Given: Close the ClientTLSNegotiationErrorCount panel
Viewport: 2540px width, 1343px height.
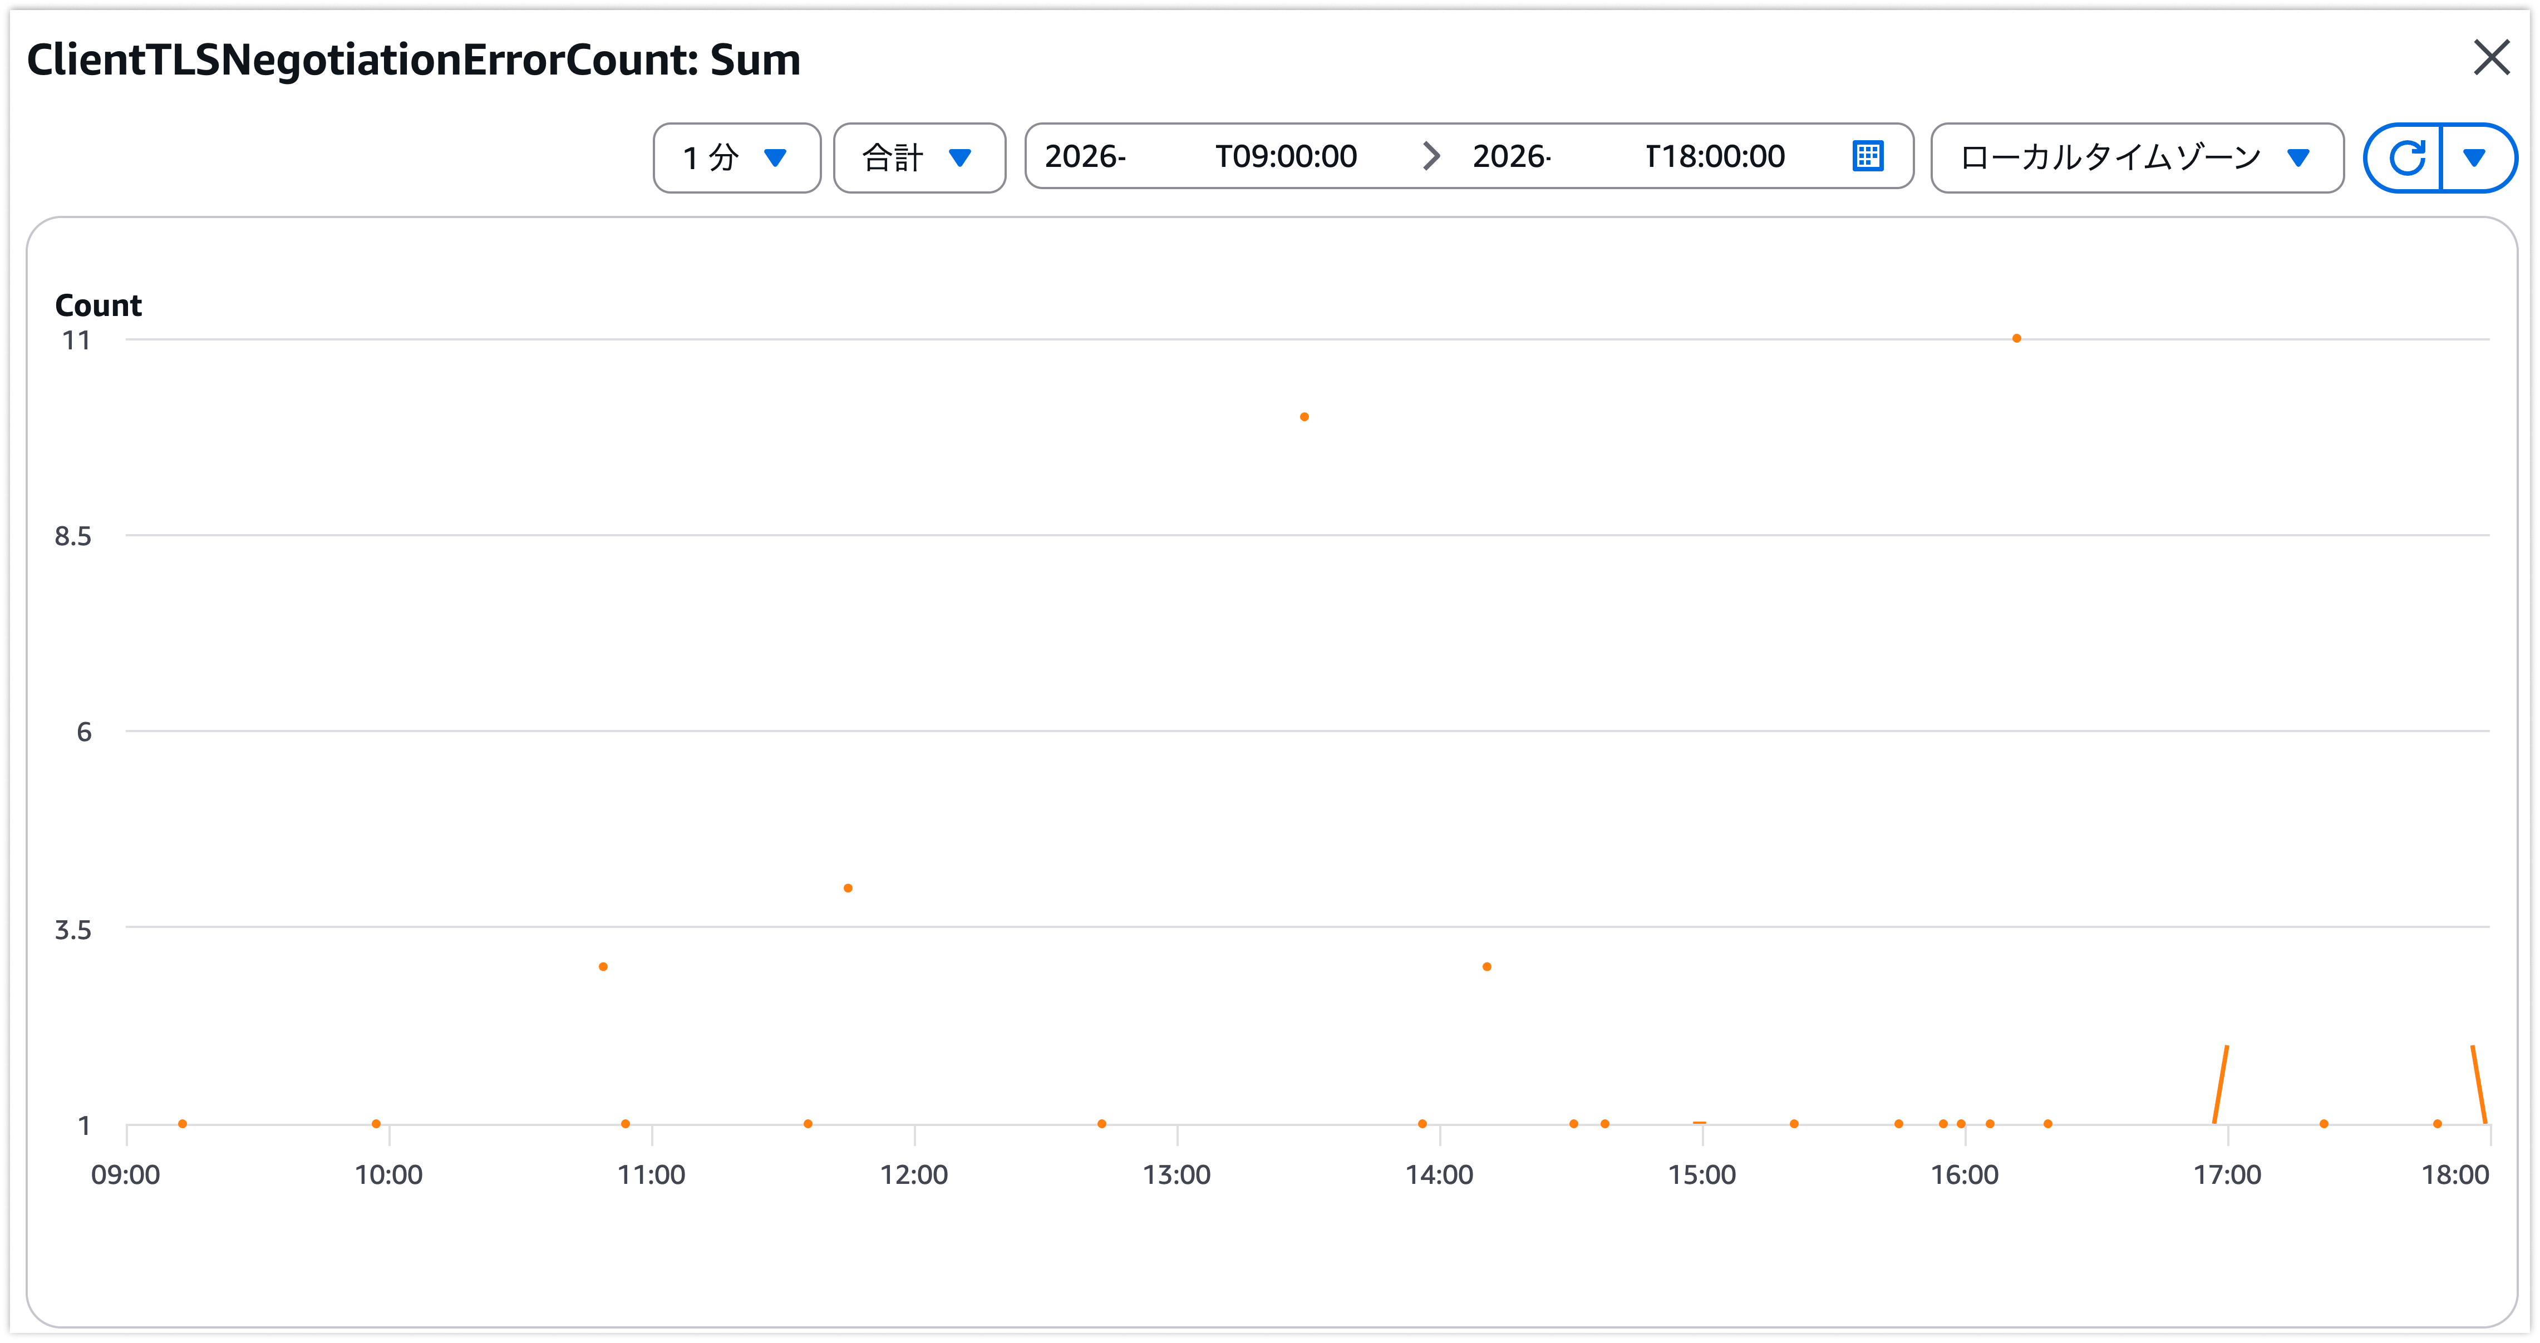Looking at the screenshot, I should (2490, 57).
